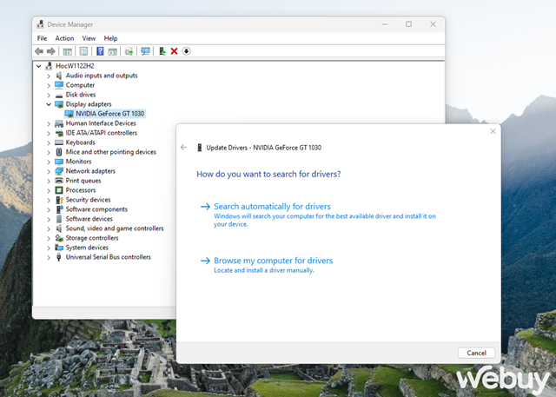Open the View menu
The image size is (556, 397).
pyautogui.click(x=89, y=38)
